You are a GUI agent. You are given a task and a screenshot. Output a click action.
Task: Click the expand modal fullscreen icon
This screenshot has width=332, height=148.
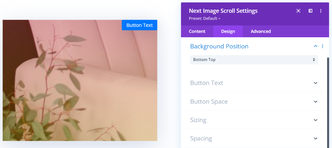click(x=298, y=11)
